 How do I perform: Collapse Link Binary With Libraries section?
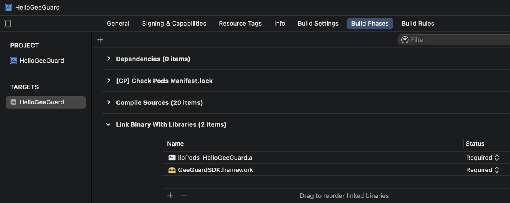[108, 124]
